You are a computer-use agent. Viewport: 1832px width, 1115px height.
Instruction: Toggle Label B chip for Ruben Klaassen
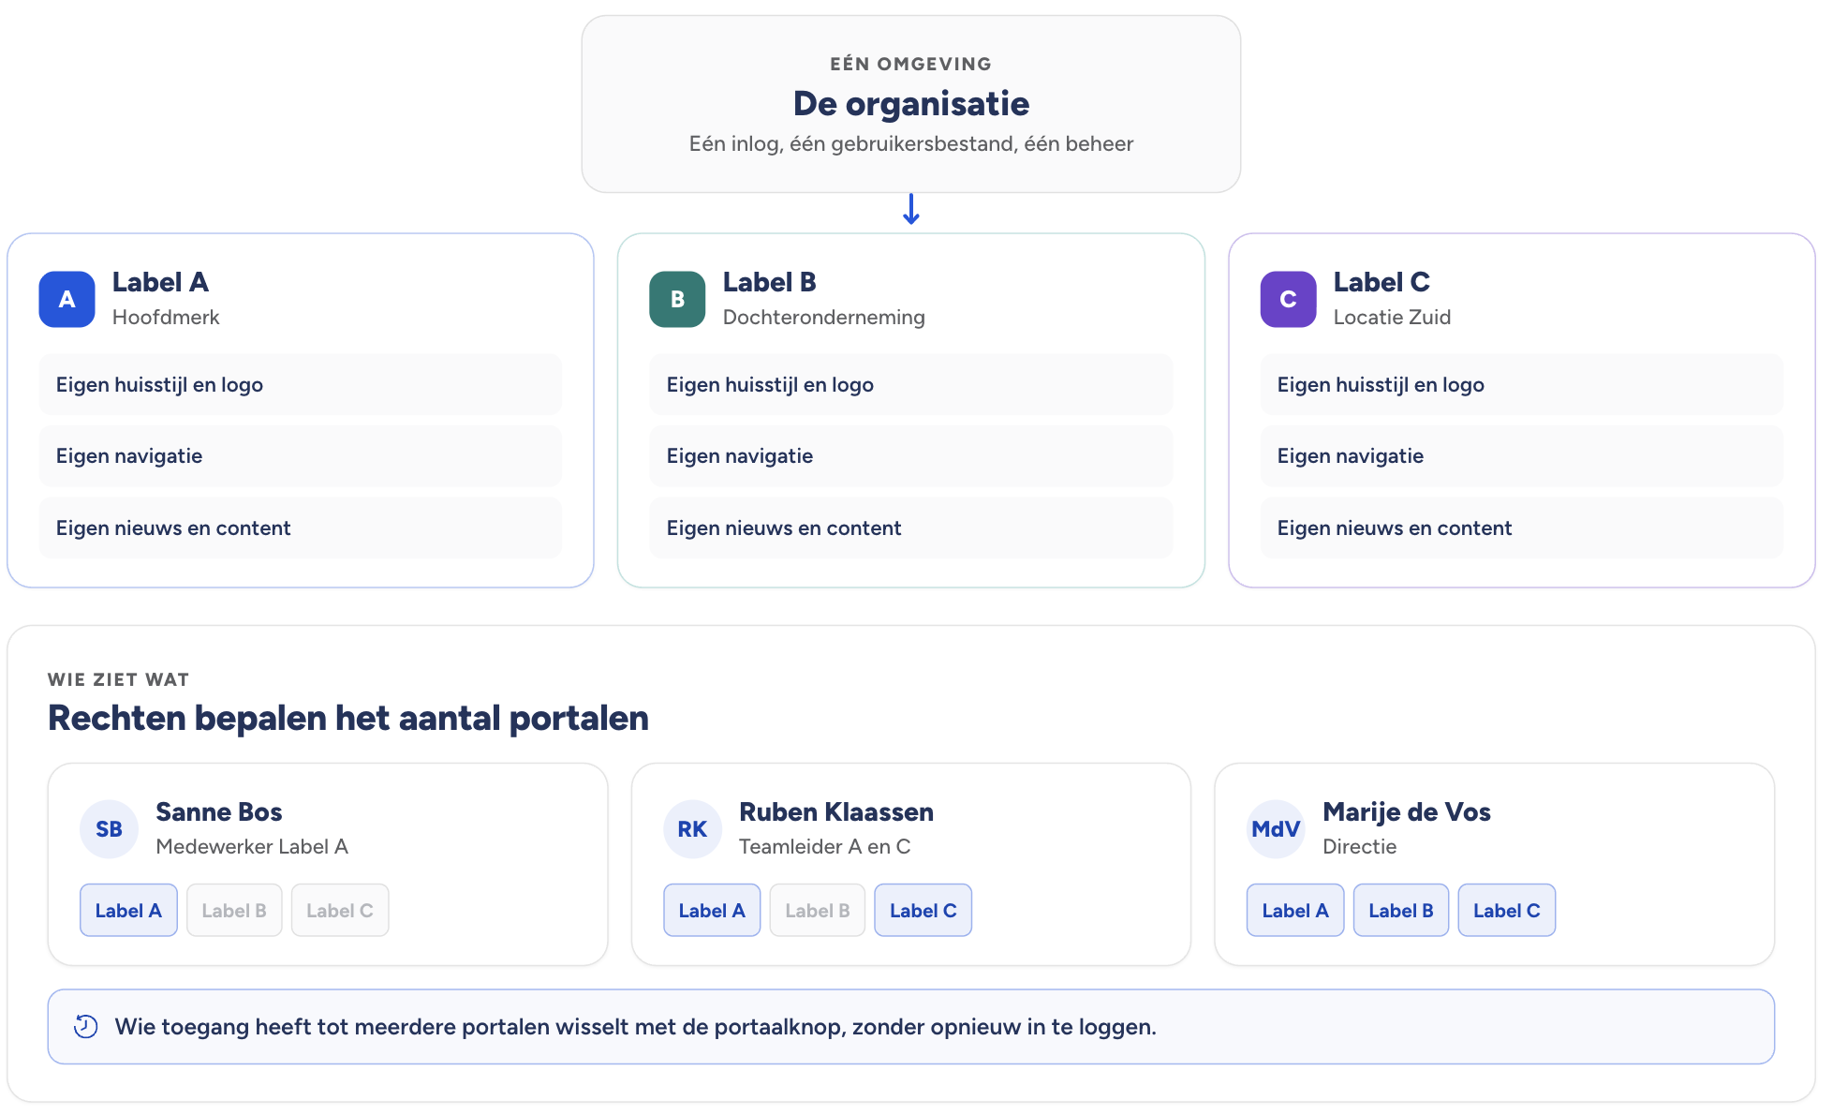818,910
